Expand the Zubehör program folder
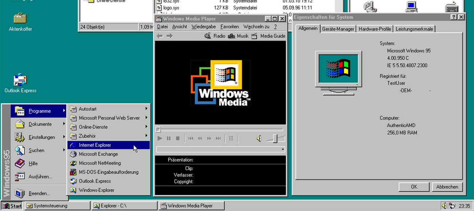The image size is (474, 211). point(109,136)
